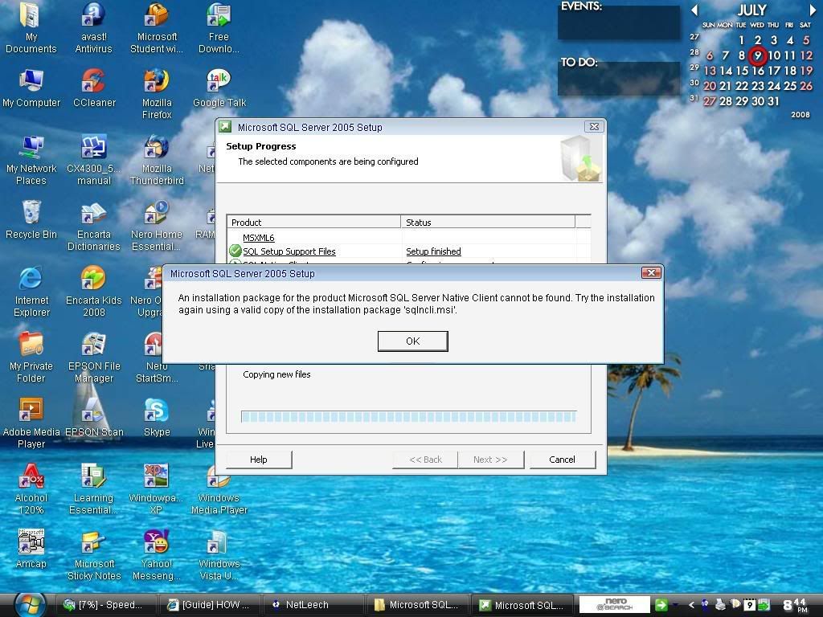
Task: Click the Start orb button
Action: tap(30, 603)
